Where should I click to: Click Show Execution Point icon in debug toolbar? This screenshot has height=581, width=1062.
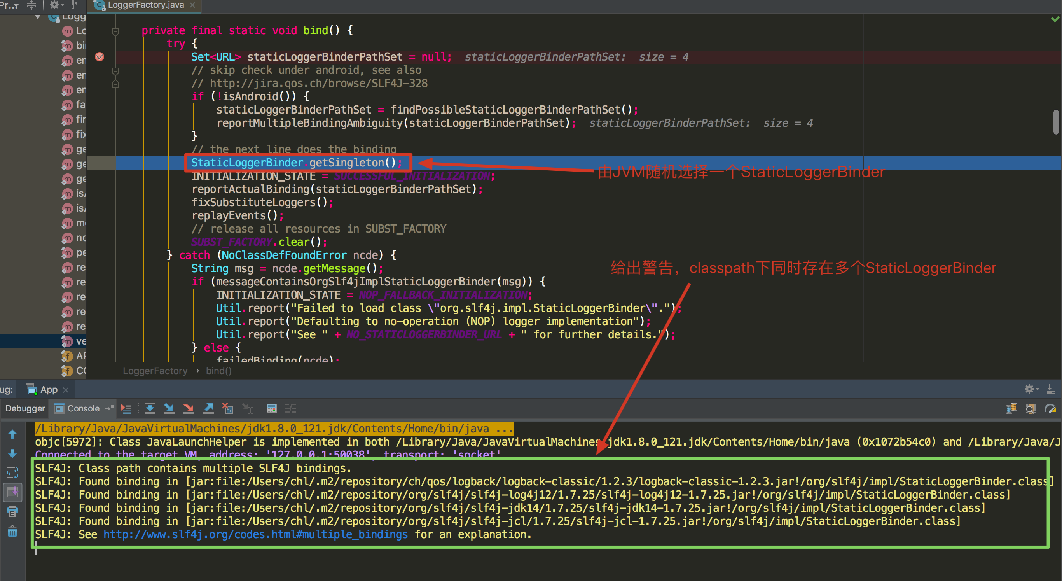pyautogui.click(x=126, y=408)
